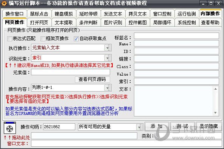224x149 pixels.
Task: Close the script editor window
Action: pyautogui.click(x=219, y=3)
